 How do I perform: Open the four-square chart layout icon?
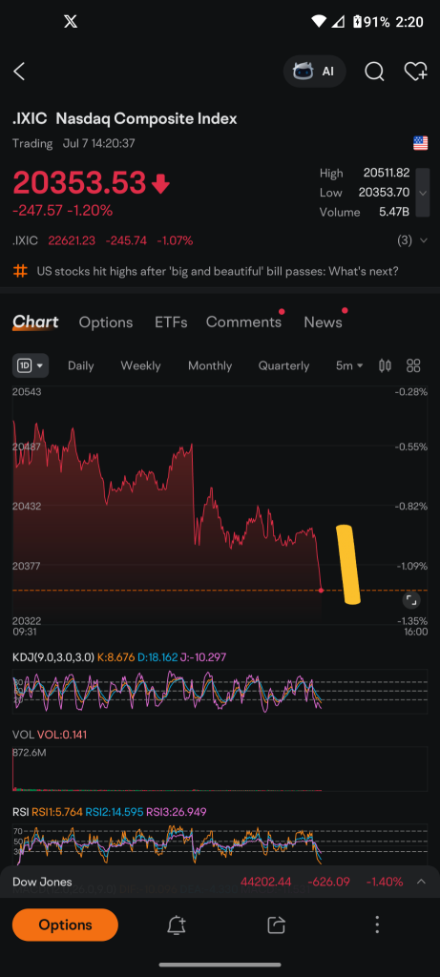tap(413, 365)
